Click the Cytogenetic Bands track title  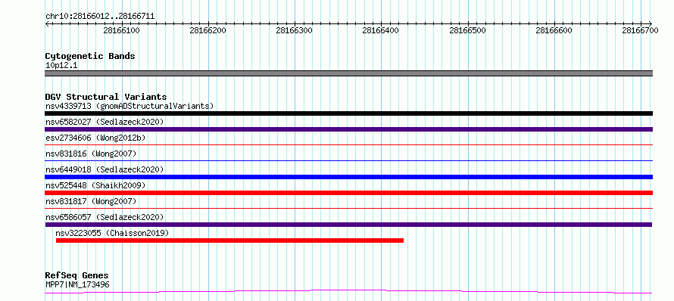pos(90,56)
